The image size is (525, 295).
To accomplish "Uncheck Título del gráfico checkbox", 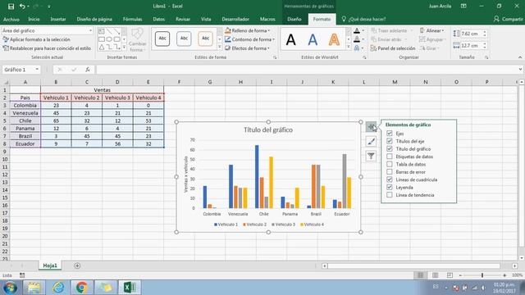I will pyautogui.click(x=390, y=149).
